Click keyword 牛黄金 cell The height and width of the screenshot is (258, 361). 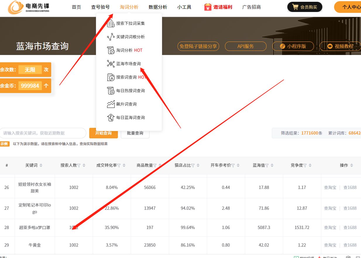tap(35, 245)
